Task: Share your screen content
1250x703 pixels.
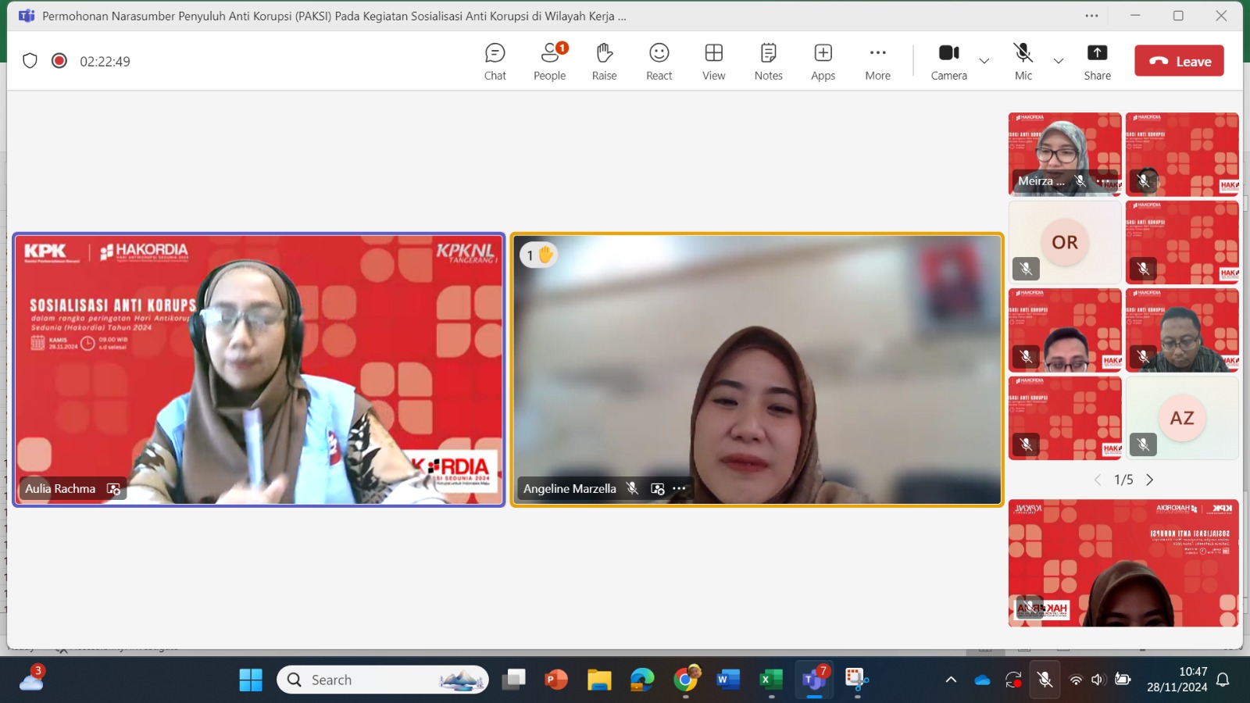Action: click(x=1097, y=62)
